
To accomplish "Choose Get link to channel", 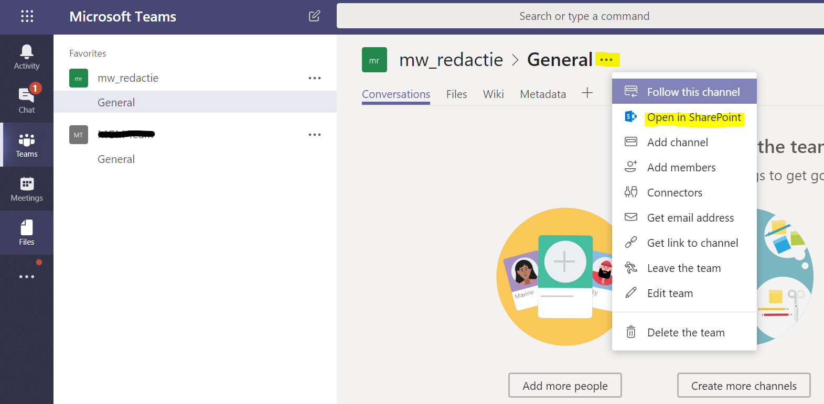I will coord(684,243).
